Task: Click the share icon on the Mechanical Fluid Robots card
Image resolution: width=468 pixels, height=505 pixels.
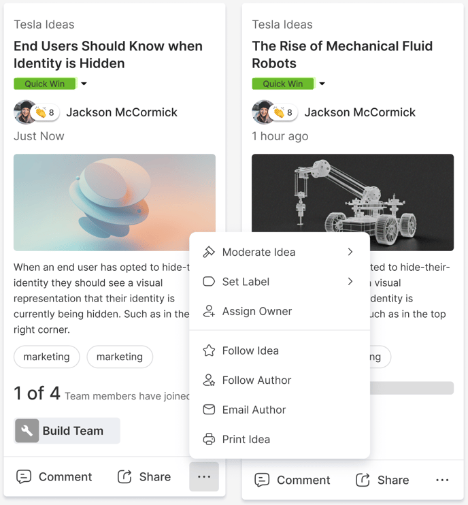Action: click(363, 480)
